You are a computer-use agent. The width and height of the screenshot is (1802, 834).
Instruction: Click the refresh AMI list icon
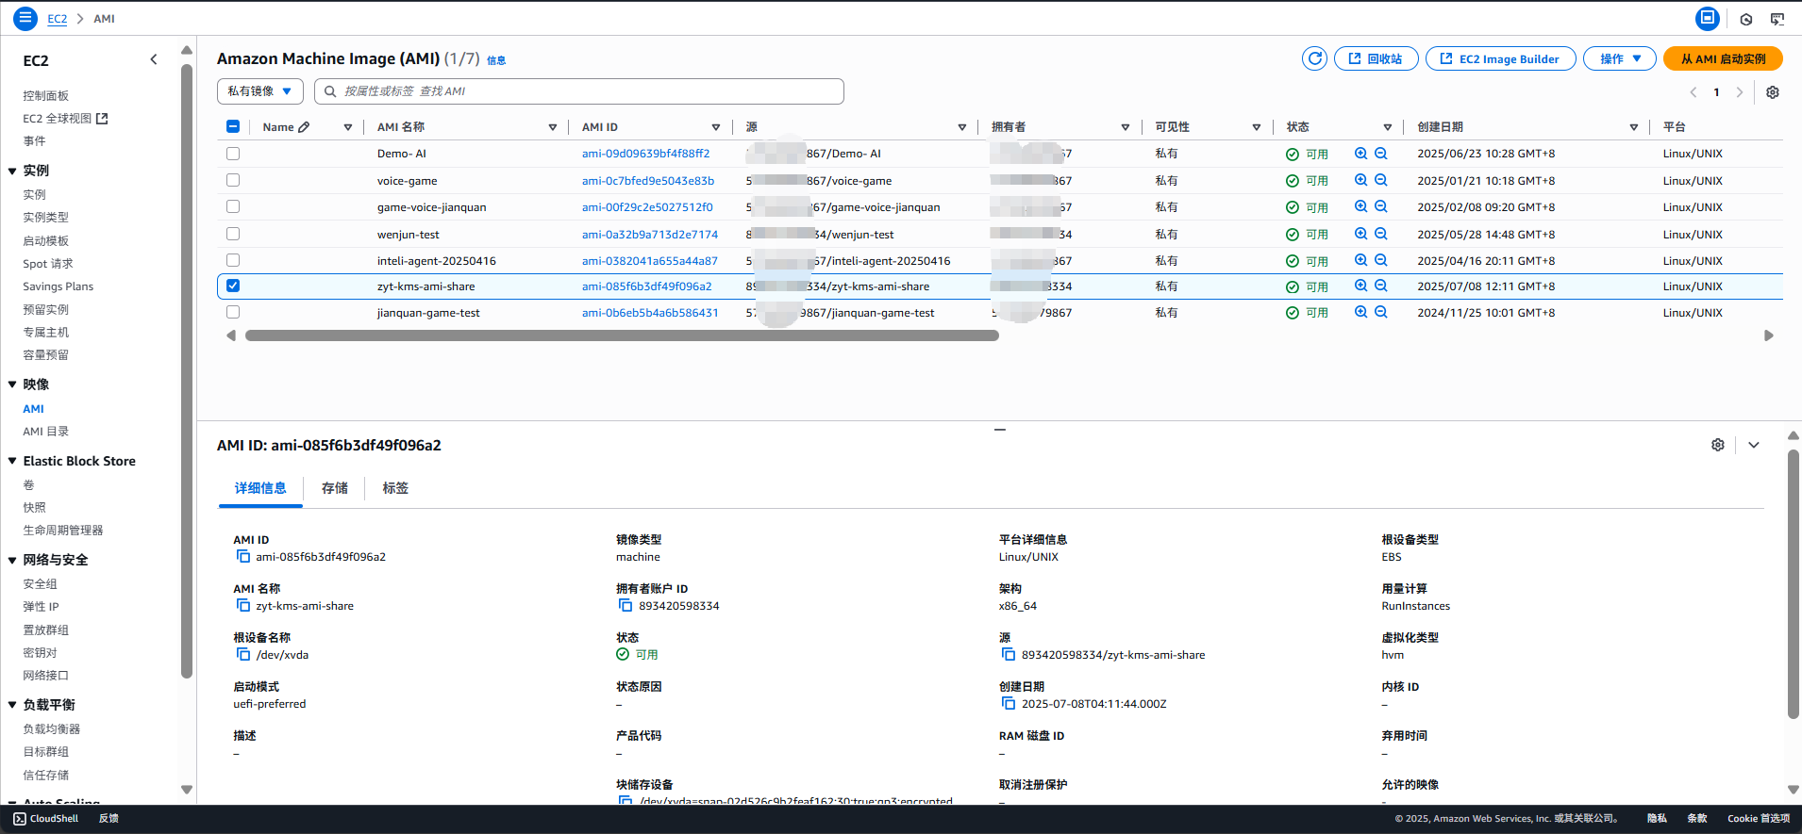(1314, 58)
